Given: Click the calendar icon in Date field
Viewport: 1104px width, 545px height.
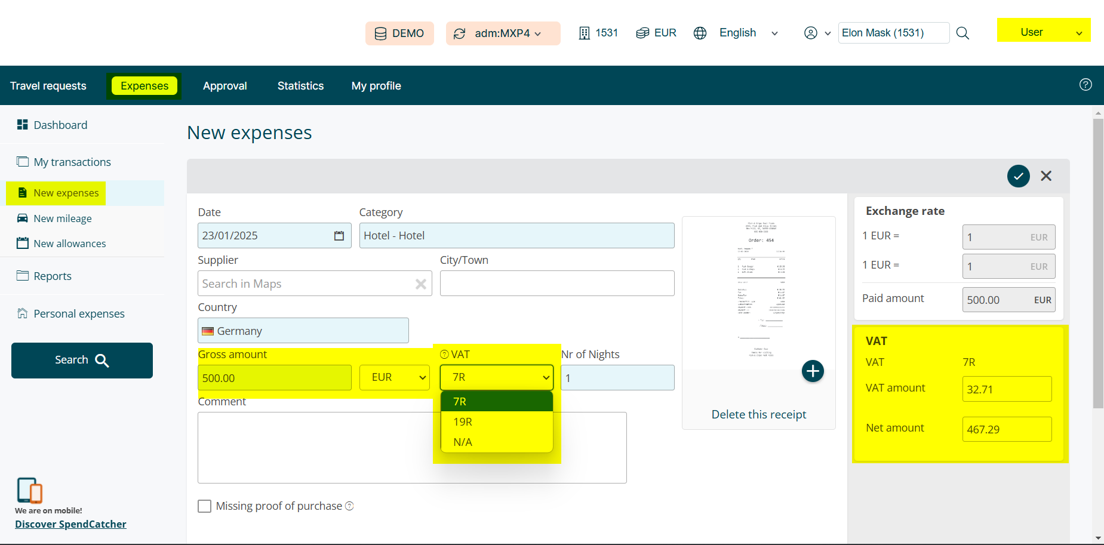Looking at the screenshot, I should pyautogui.click(x=339, y=236).
